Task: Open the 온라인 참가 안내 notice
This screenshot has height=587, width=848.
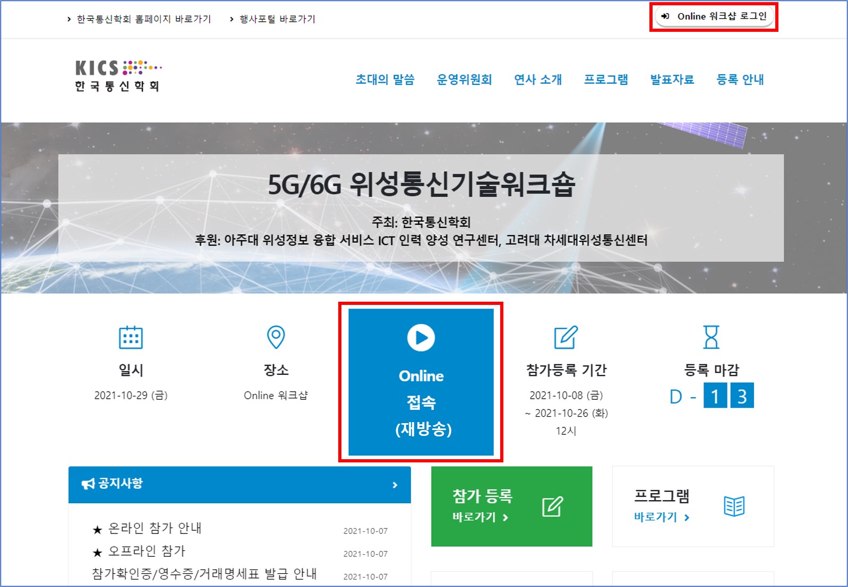Action: tap(155, 528)
